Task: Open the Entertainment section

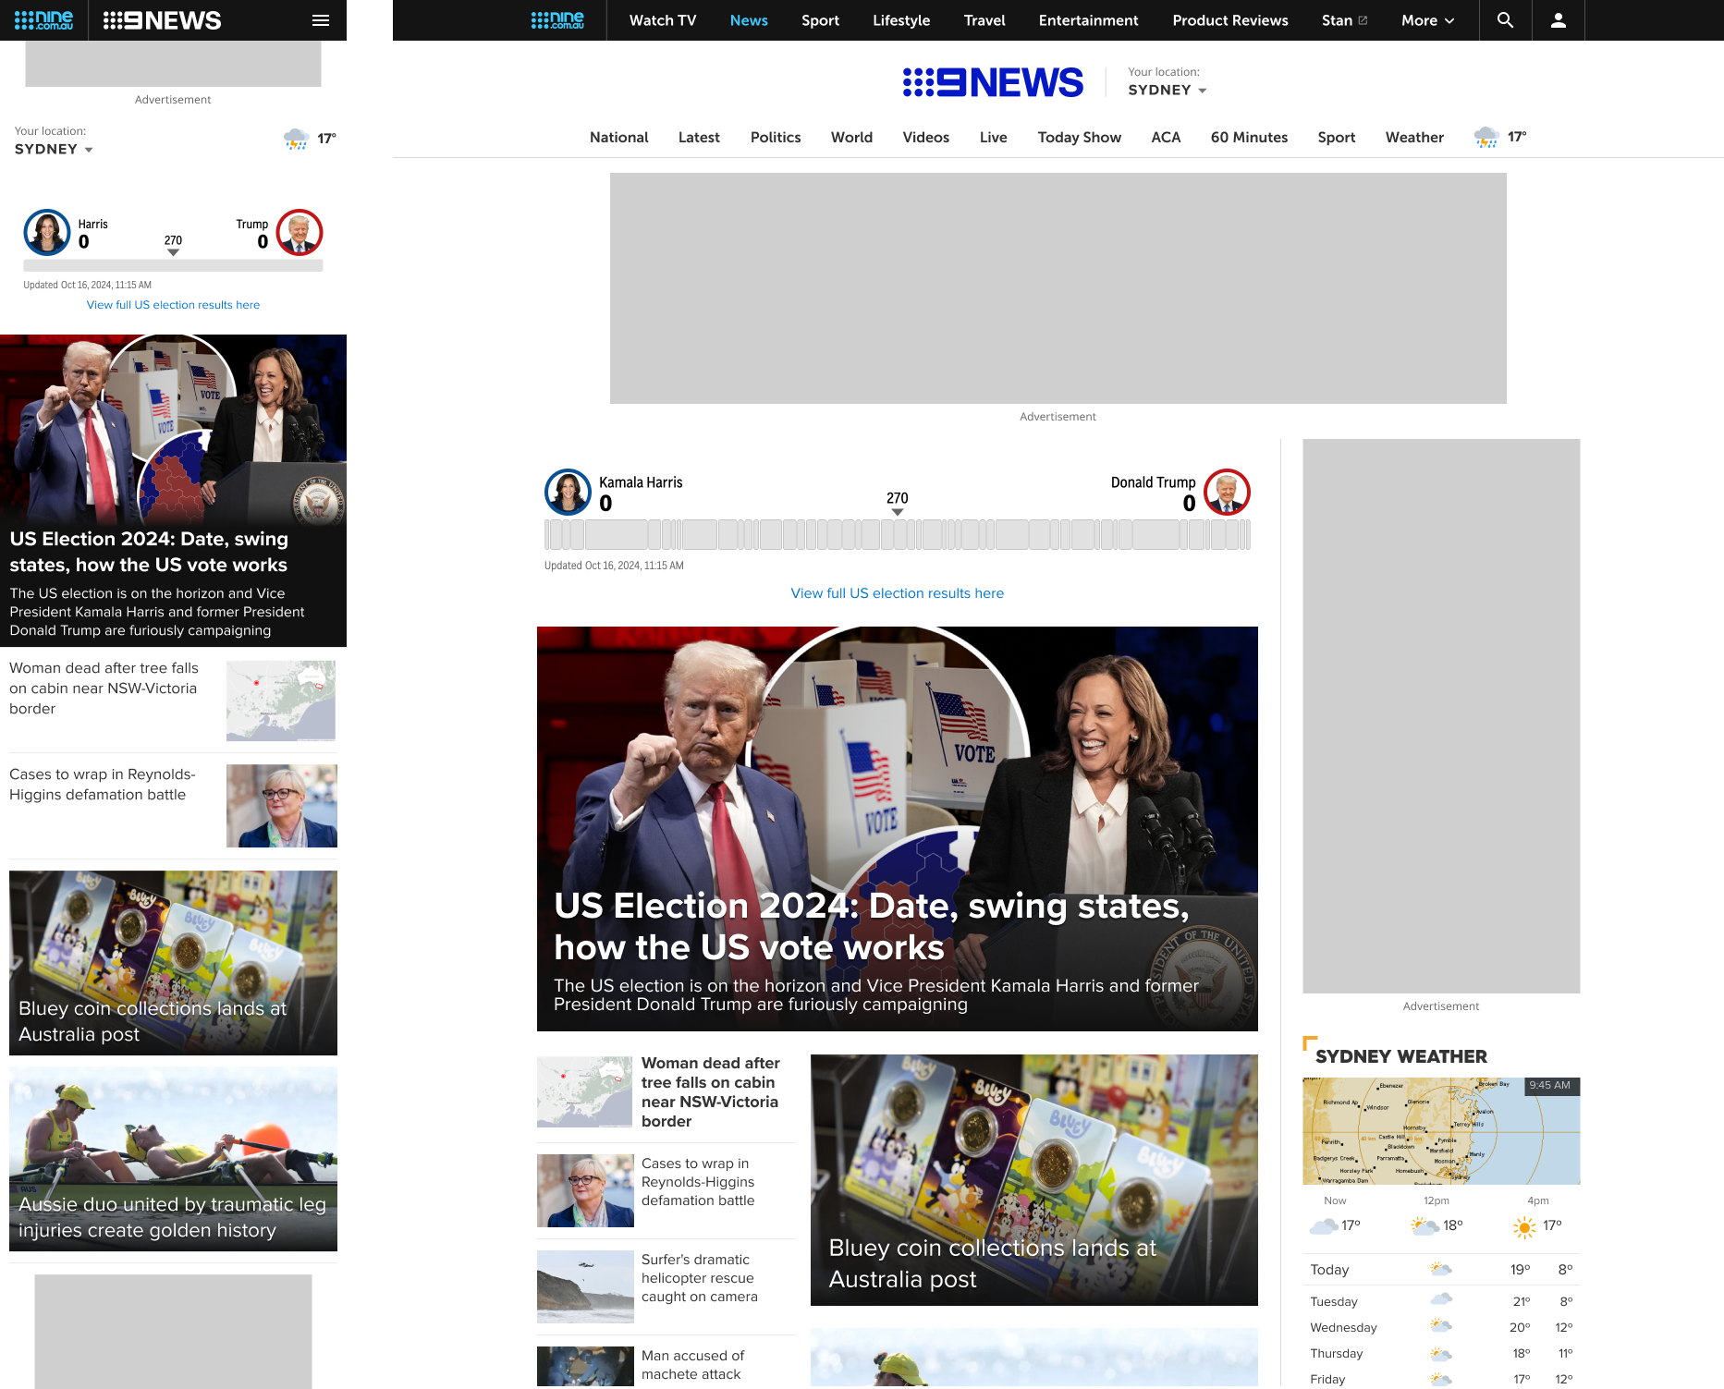Action: coord(1088,20)
